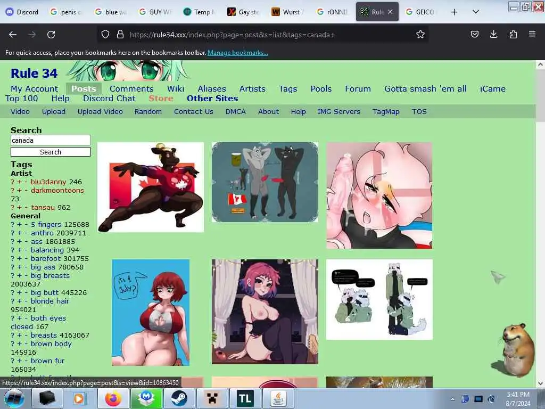View site security via padlock icon

tap(120, 35)
